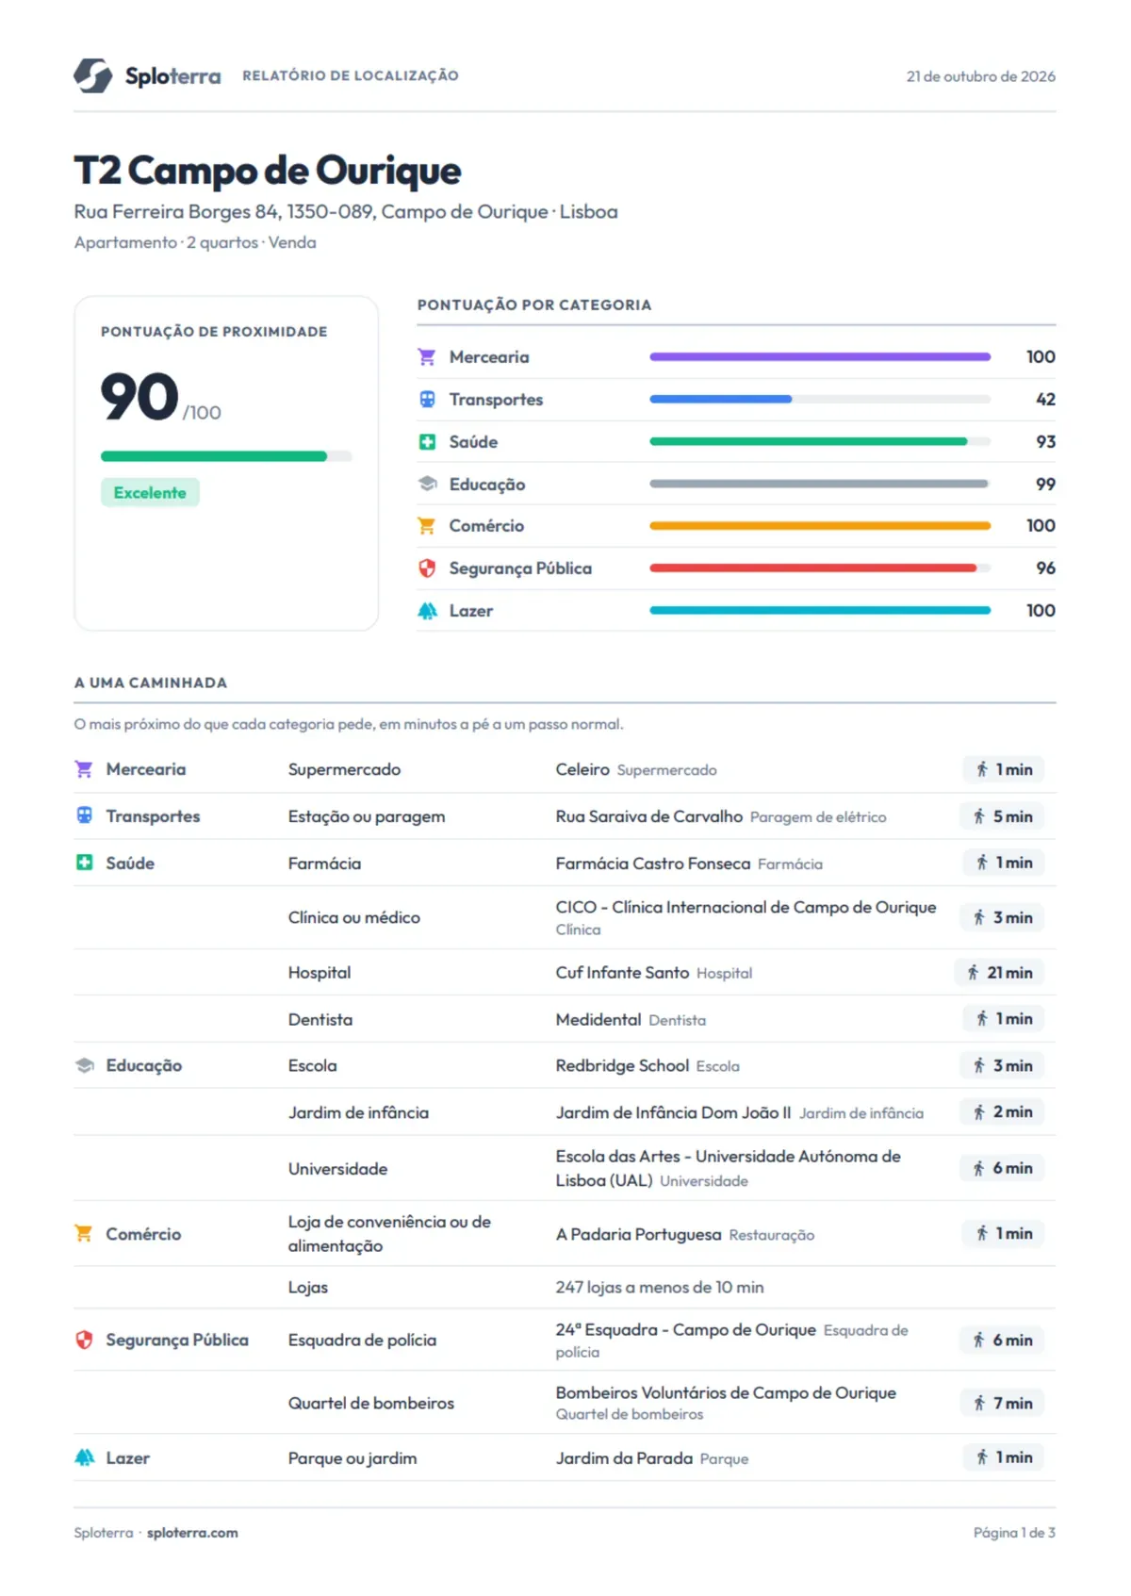Click the Jardim de Infância Dom João II entry
Screen dimensions: 1131x1596
(673, 1112)
